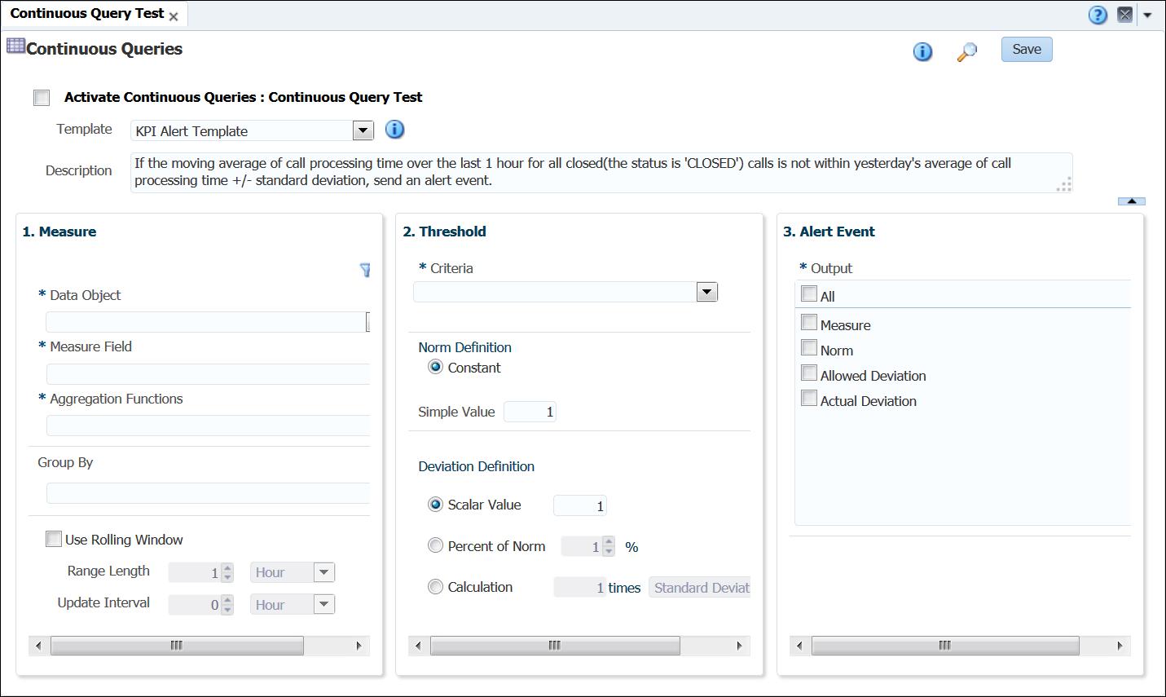Click the close panel icon at top right
This screenshot has width=1166, height=697.
coord(1124,15)
